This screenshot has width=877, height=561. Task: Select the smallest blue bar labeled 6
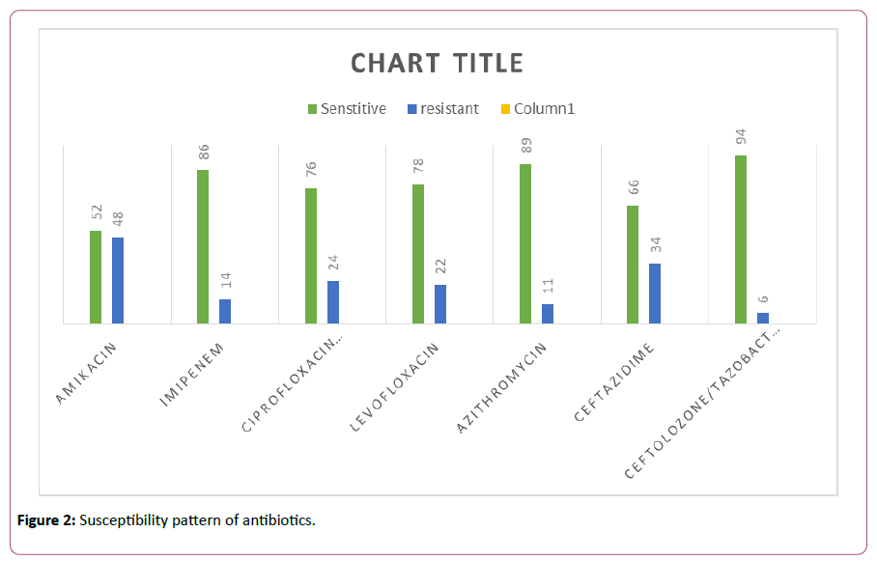click(x=763, y=318)
